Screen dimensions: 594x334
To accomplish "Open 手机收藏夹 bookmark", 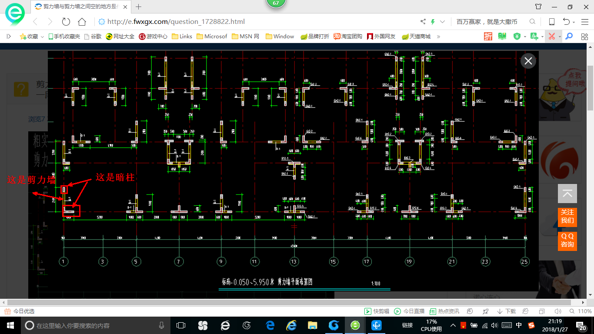I will coord(64,37).
